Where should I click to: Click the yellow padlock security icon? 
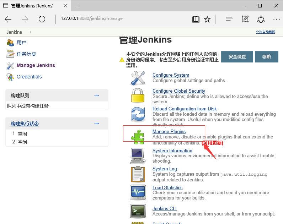pos(138,95)
